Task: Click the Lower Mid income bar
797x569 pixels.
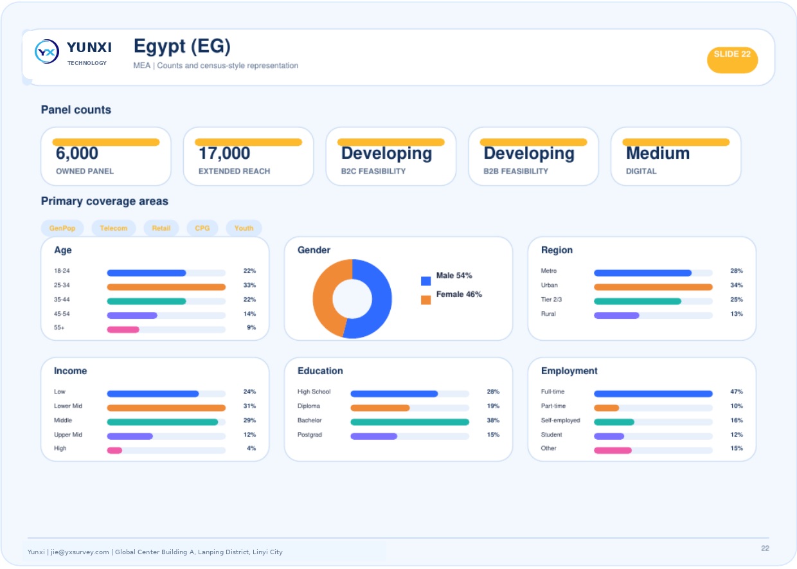Action: (x=166, y=408)
